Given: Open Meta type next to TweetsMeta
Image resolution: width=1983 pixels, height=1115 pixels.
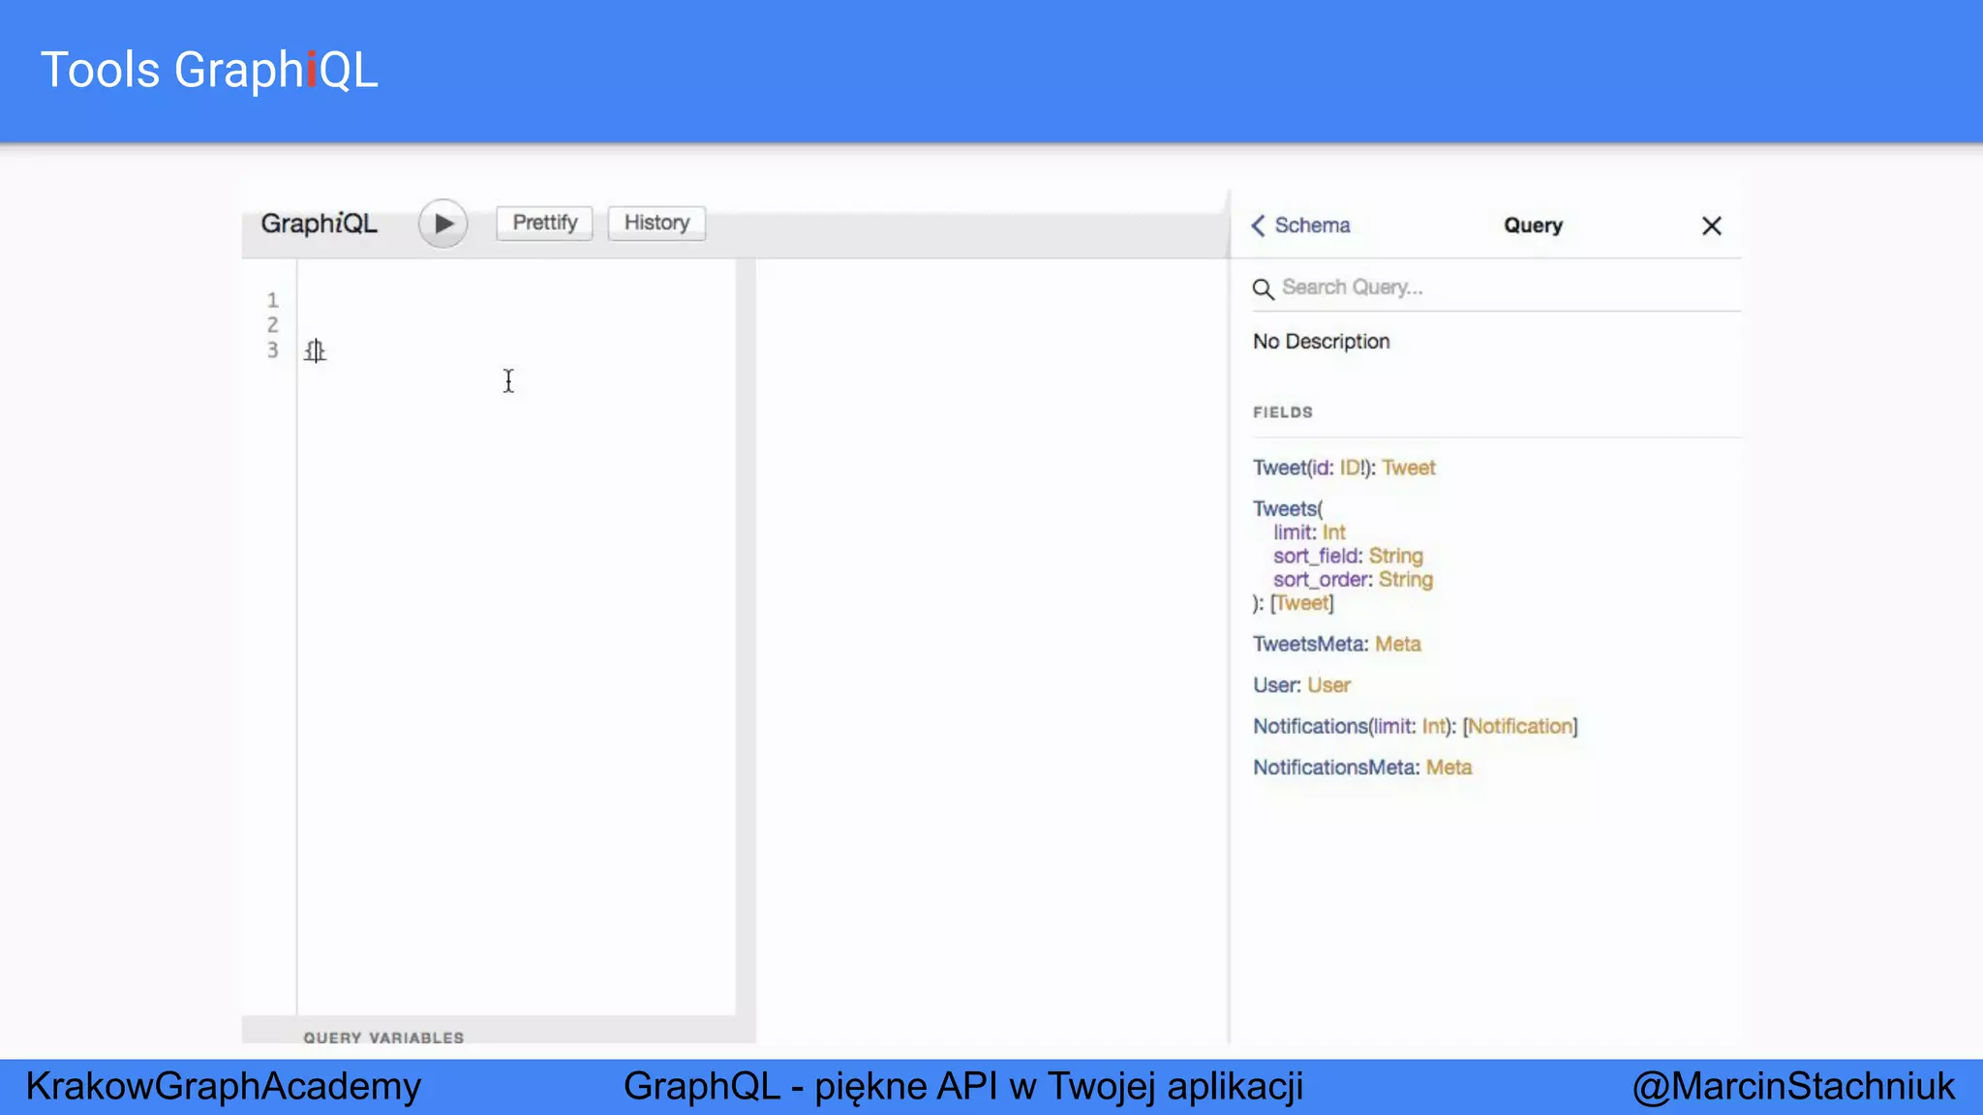Looking at the screenshot, I should 1398,644.
